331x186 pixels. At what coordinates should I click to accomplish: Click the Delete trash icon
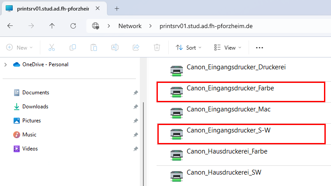[x=157, y=47]
